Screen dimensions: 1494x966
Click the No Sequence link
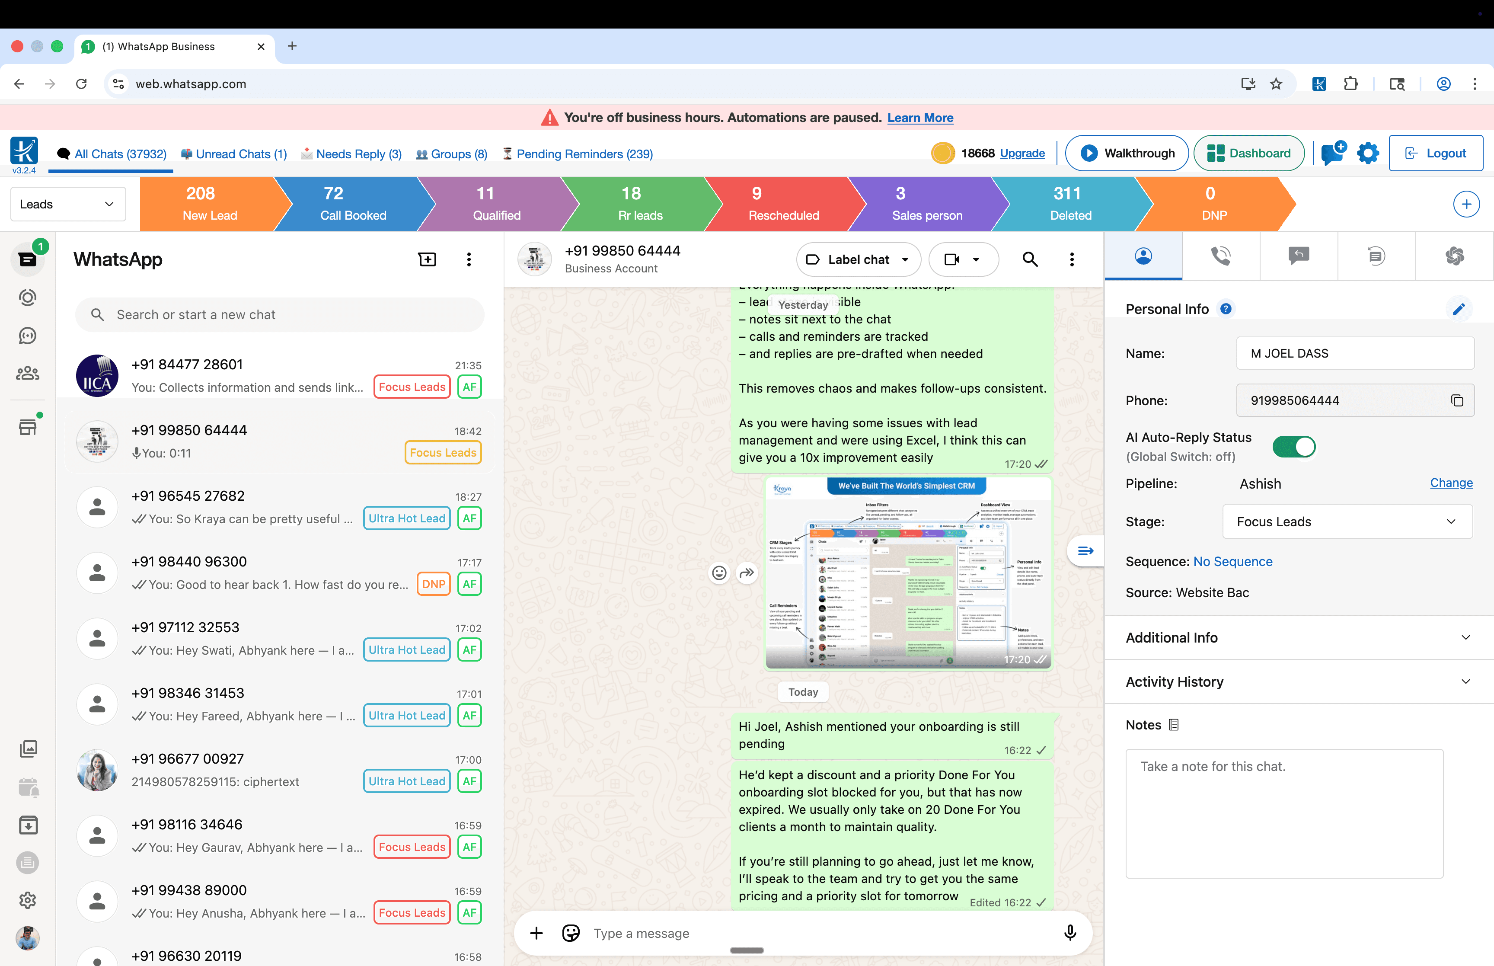click(x=1232, y=561)
